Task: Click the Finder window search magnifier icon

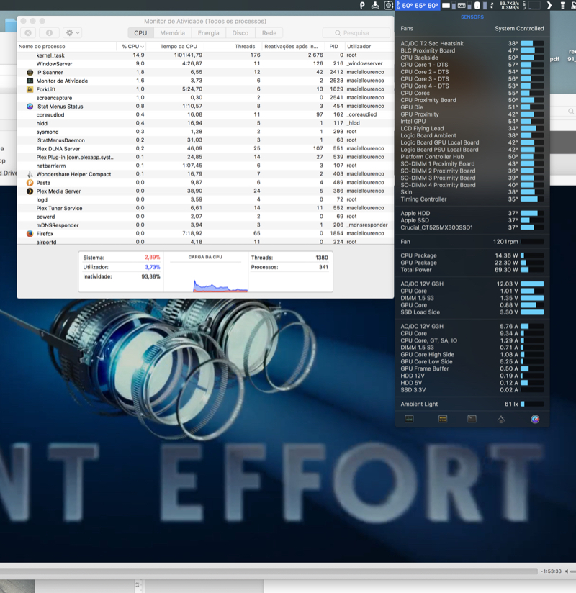Action: [571, 111]
